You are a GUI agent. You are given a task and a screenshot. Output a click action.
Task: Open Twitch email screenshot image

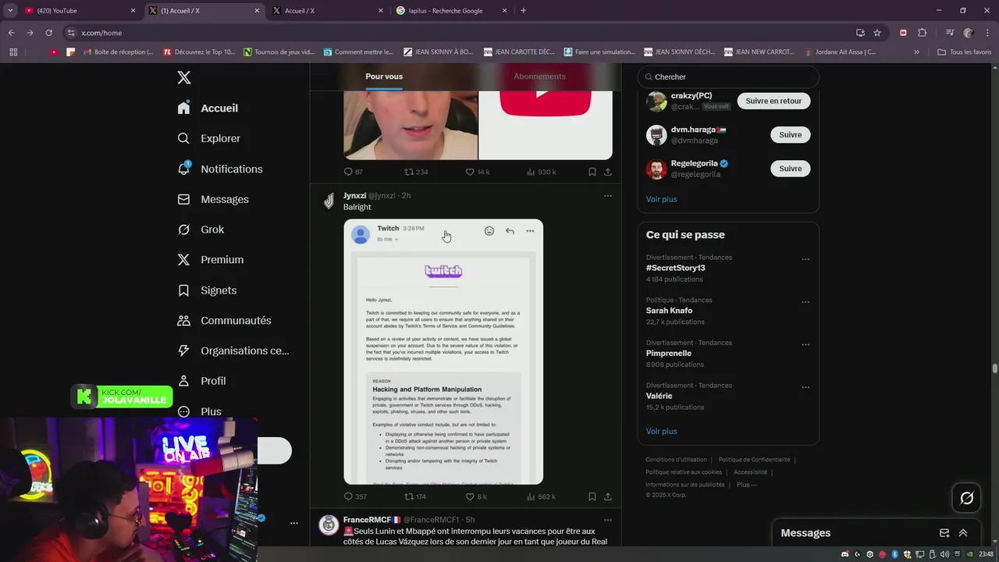443,351
